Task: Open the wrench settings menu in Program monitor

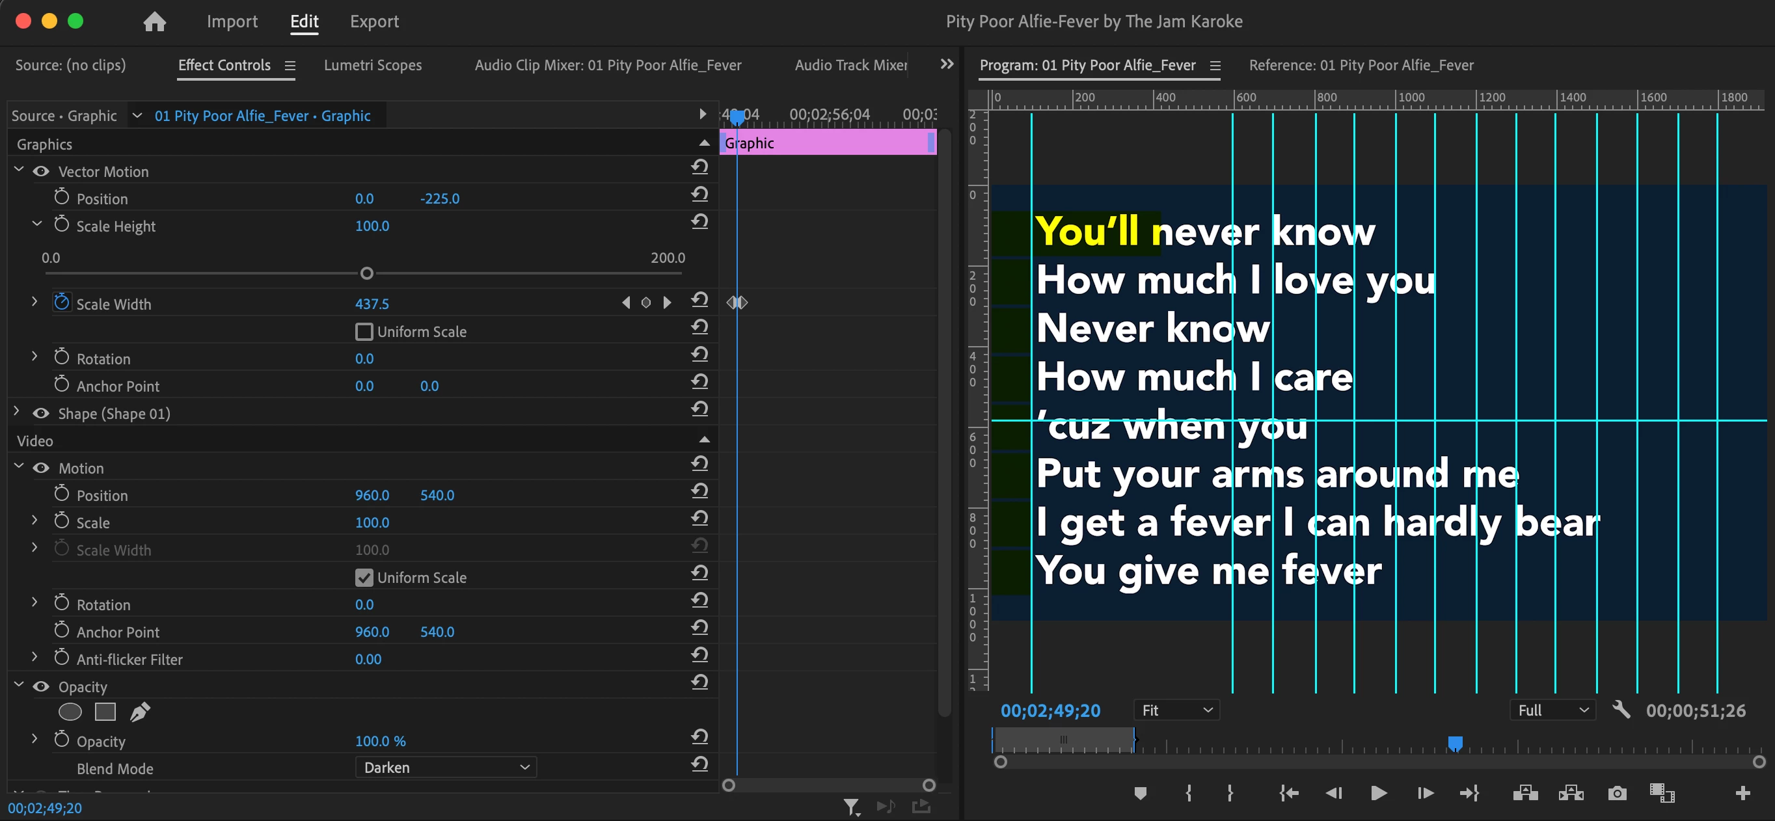Action: [1621, 709]
